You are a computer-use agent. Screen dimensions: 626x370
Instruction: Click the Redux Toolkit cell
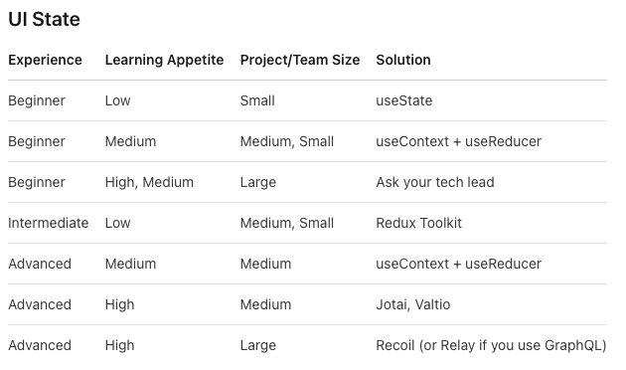[418, 223]
